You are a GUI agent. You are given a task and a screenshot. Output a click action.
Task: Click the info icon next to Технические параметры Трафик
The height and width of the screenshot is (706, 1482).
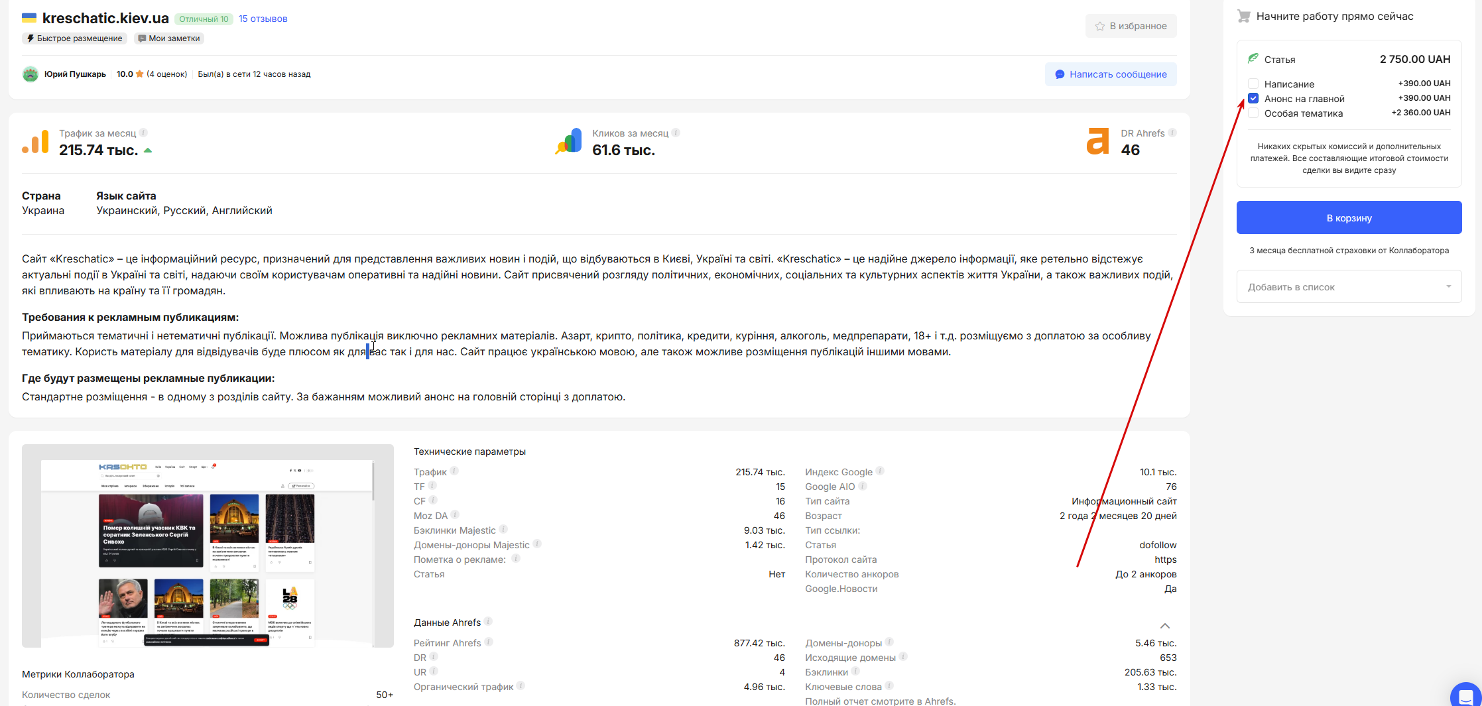[454, 471]
